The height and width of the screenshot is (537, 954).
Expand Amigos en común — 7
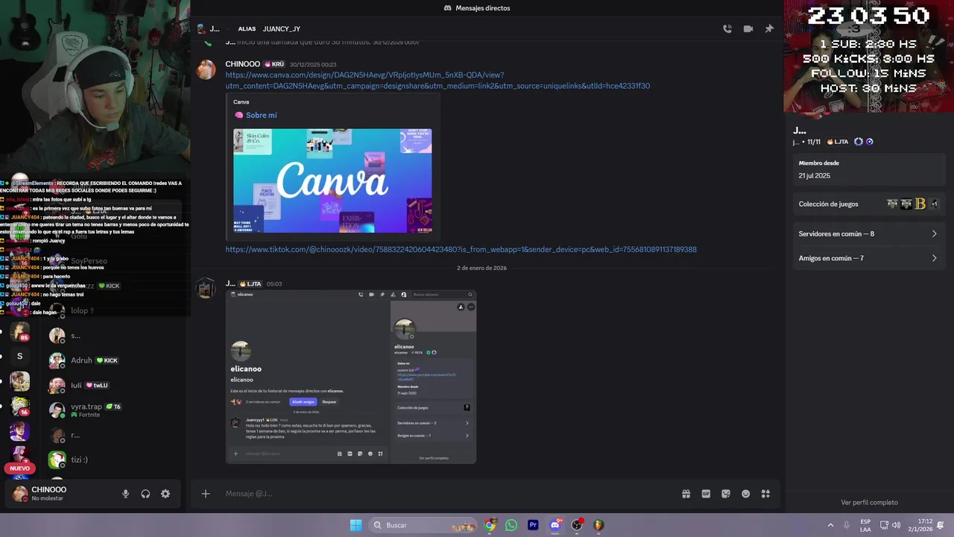868,258
